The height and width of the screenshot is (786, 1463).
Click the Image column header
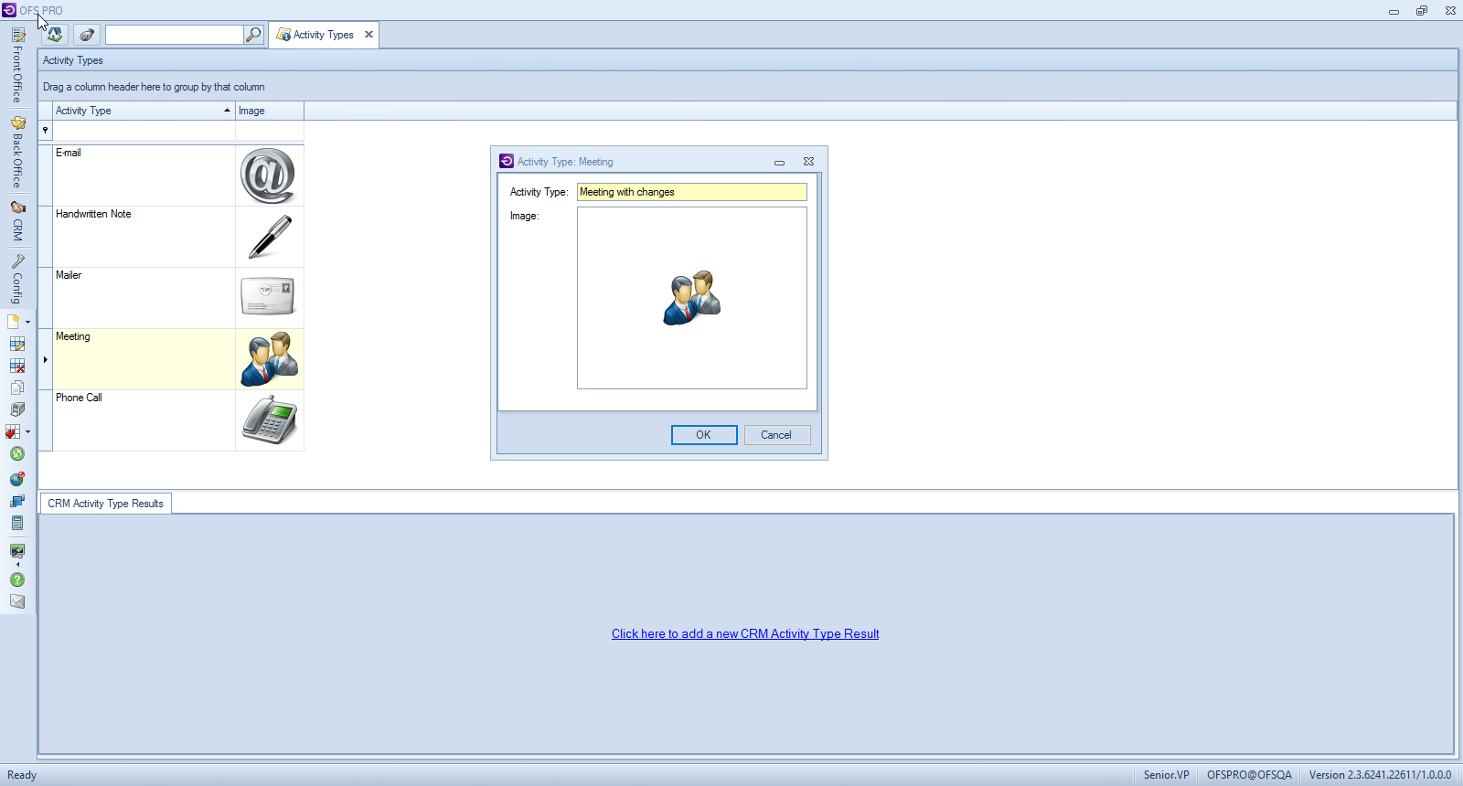click(270, 111)
